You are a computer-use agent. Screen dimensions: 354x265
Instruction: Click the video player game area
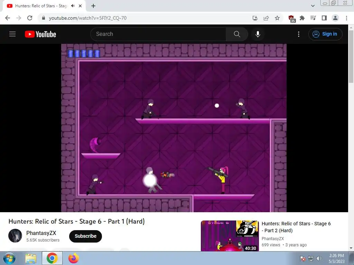click(174, 128)
